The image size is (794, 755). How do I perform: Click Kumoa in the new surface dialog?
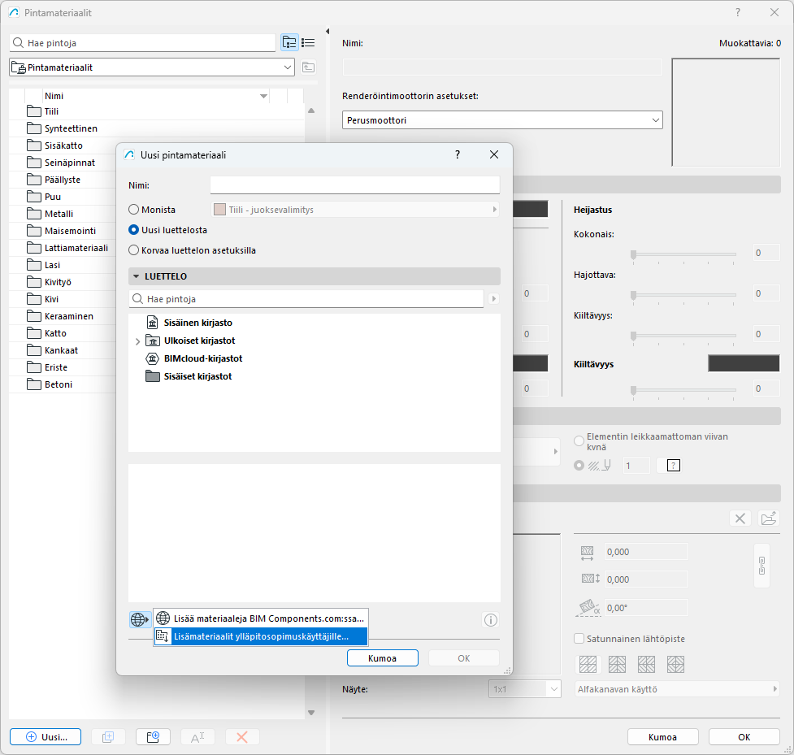[x=382, y=658]
